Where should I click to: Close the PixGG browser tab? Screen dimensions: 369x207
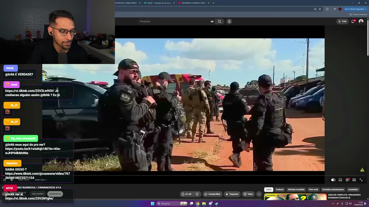click(174, 3)
